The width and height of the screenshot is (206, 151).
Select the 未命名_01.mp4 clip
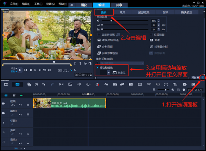click(x=69, y=103)
